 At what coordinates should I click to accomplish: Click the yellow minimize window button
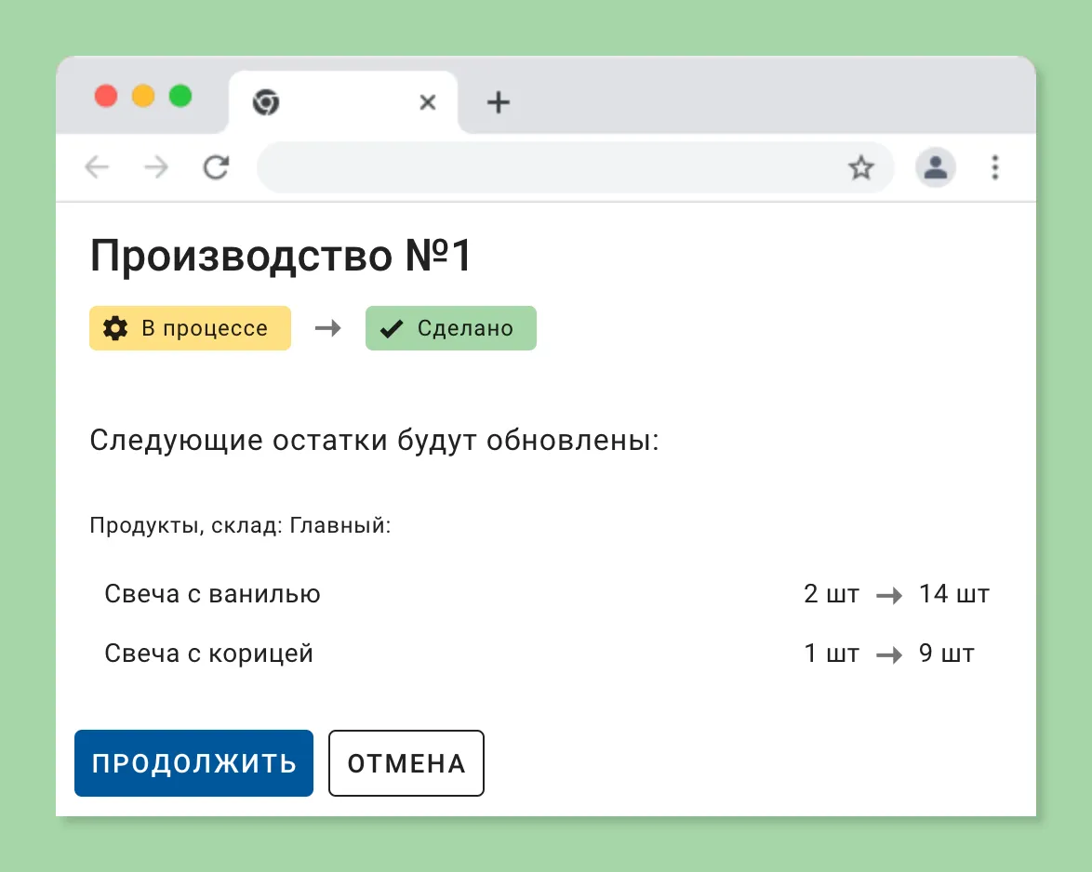(143, 96)
